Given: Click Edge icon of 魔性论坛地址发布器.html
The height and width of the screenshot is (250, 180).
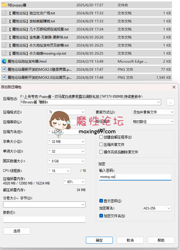Looking at the screenshot, I should coord(4,61).
